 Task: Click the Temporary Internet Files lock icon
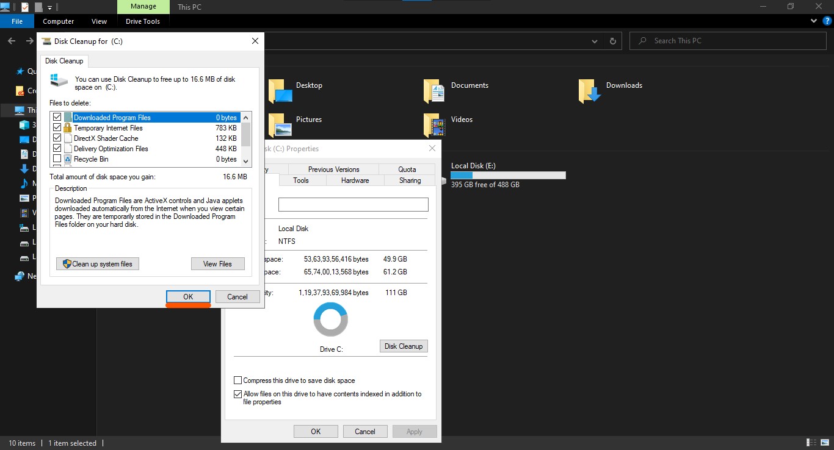pyautogui.click(x=68, y=128)
